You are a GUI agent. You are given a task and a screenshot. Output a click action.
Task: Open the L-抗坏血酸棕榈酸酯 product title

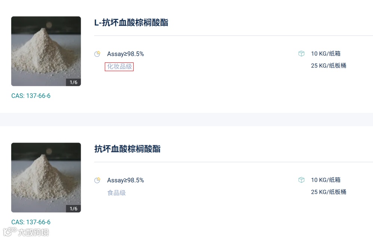click(x=131, y=22)
